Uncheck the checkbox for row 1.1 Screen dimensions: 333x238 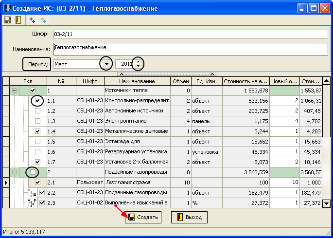(37, 101)
